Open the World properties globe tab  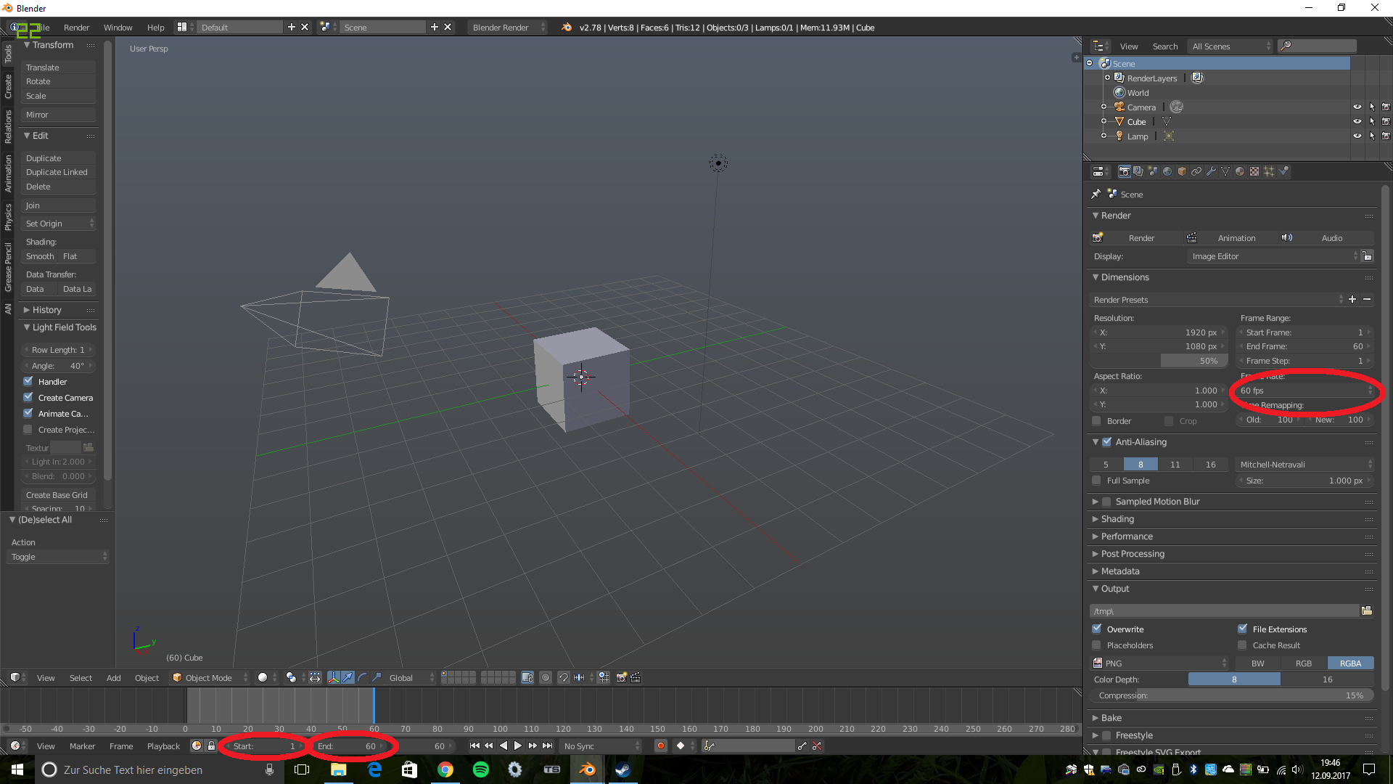click(1167, 171)
